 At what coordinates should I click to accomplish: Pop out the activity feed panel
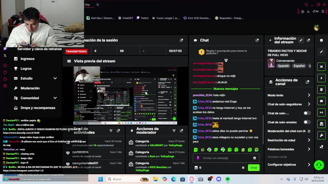pos(118,131)
